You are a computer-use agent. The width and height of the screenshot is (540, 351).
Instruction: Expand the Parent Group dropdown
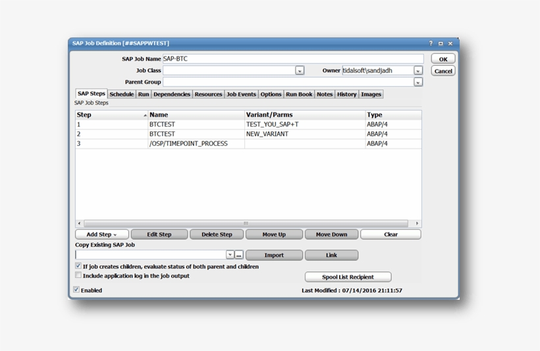pos(418,82)
